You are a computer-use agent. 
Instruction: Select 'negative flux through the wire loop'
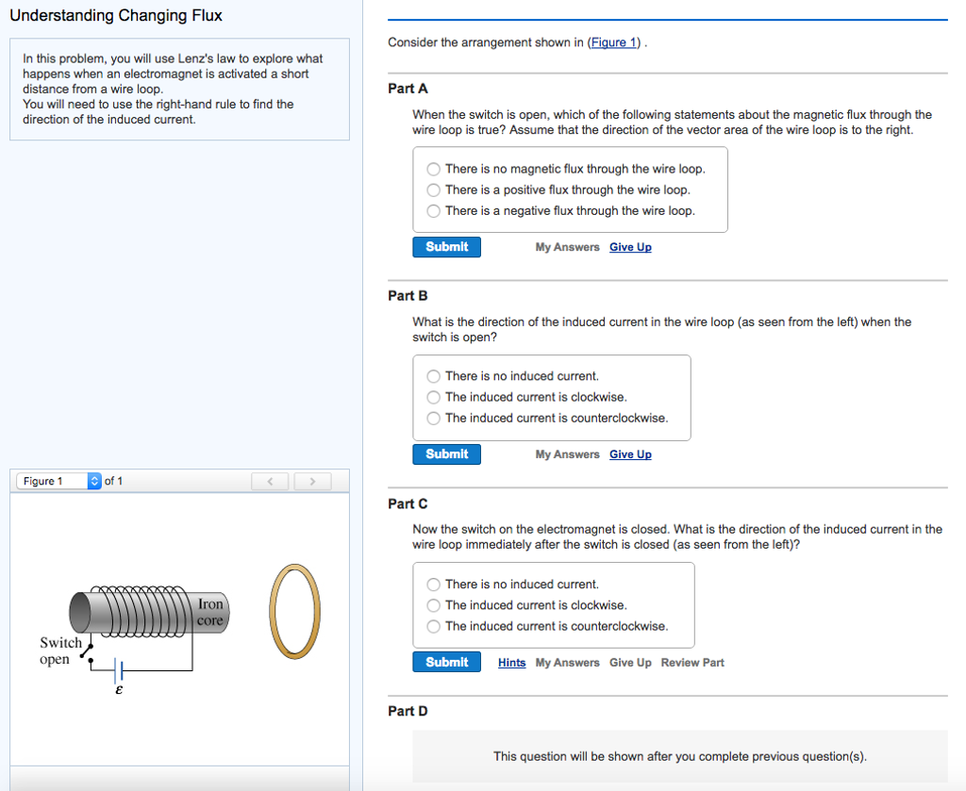point(433,211)
